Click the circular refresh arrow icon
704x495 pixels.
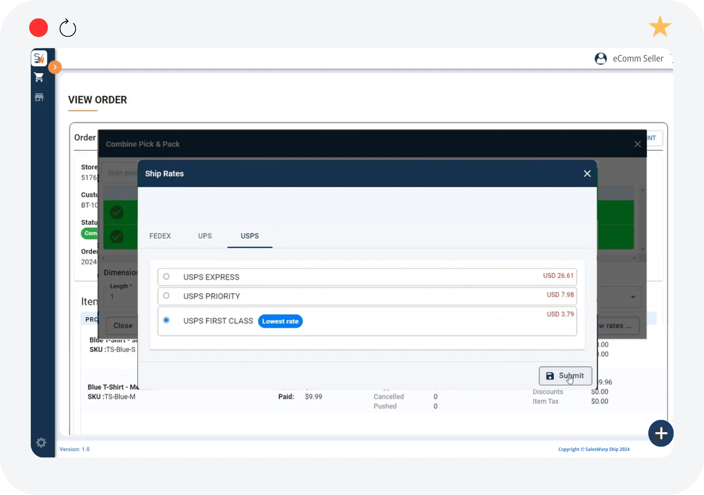click(x=68, y=28)
